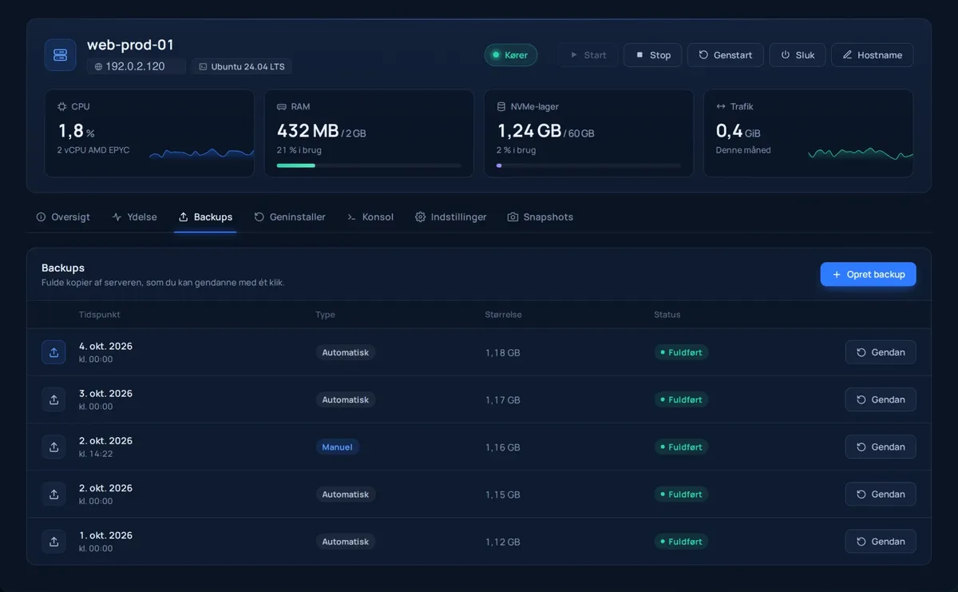Screen dimensions: 958x592
Task: Click the NVMe-lager usage progress bar
Action: (x=589, y=165)
